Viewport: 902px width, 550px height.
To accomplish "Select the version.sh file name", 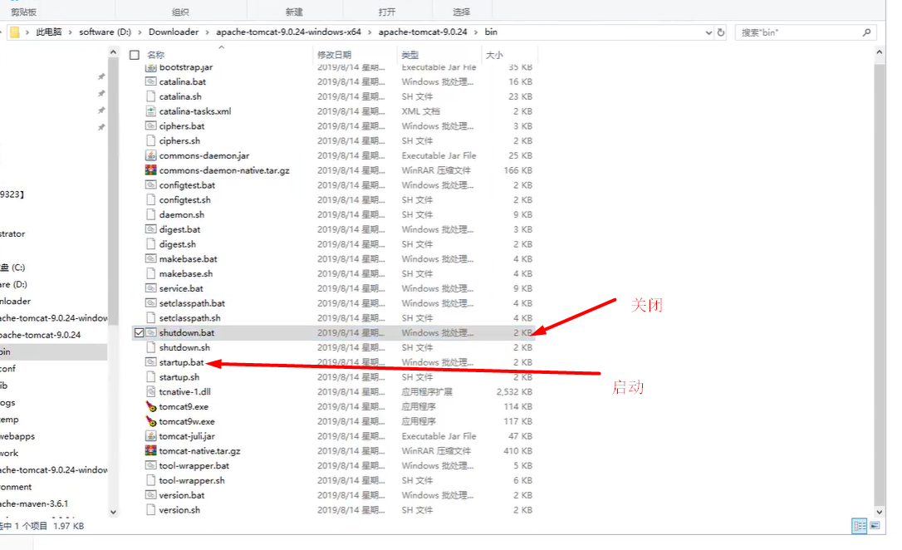I will [x=179, y=510].
